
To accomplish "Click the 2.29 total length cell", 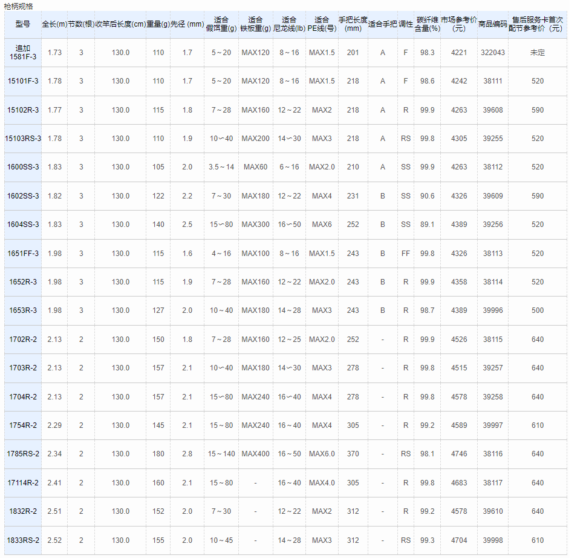I will [54, 425].
